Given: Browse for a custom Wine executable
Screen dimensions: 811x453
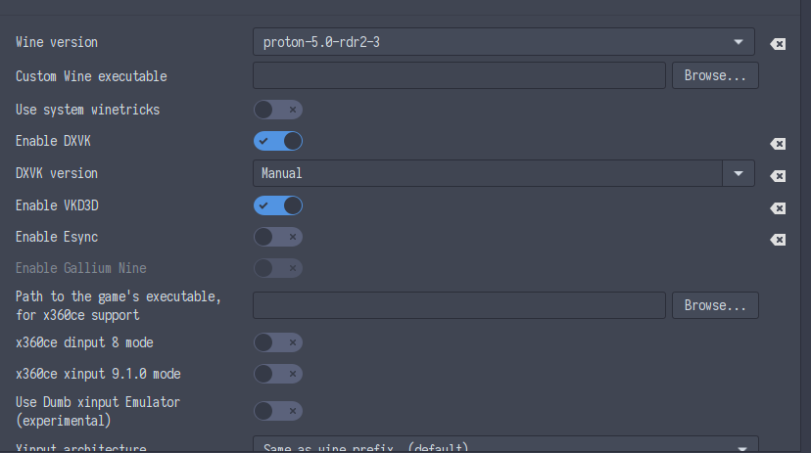Looking at the screenshot, I should [715, 75].
